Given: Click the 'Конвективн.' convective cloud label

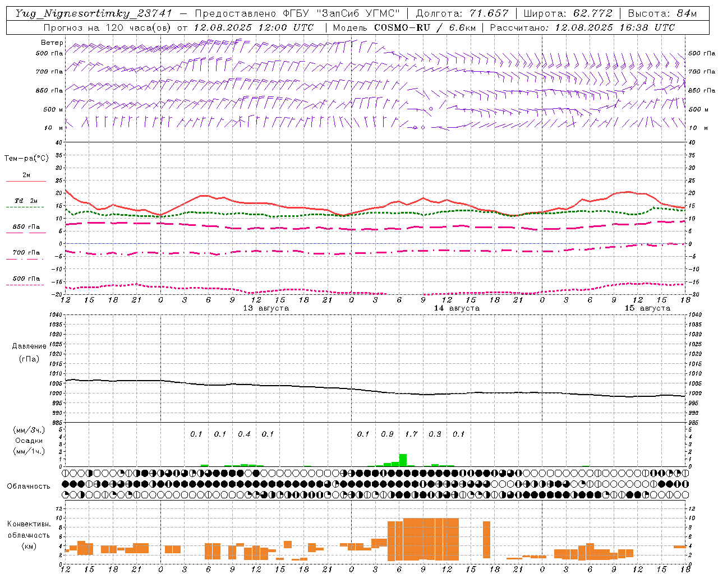Looking at the screenshot, I should click(x=29, y=524).
